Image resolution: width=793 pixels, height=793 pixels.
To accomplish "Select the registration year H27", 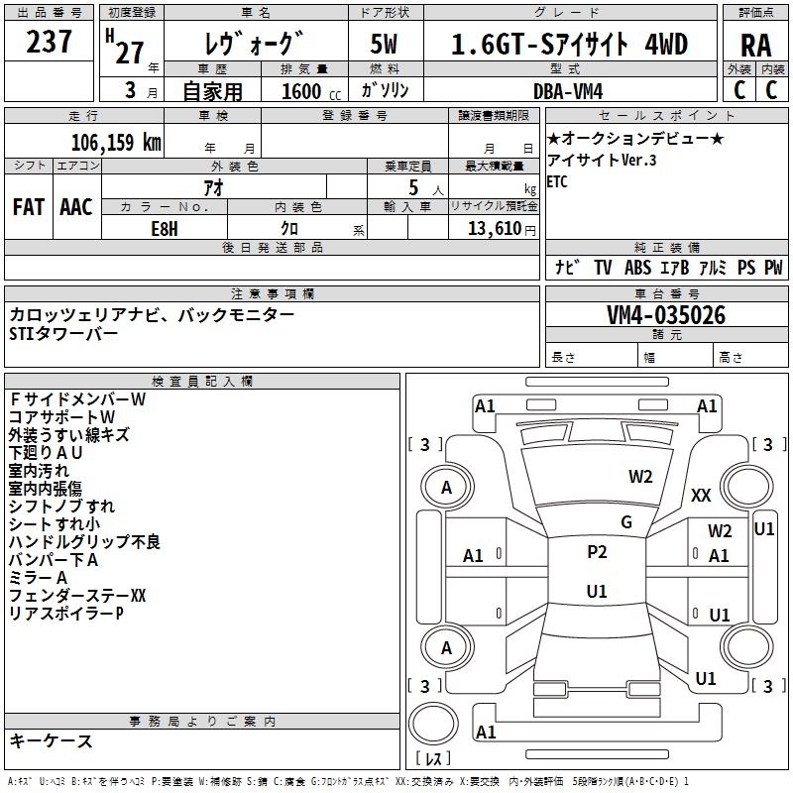I will point(125,47).
